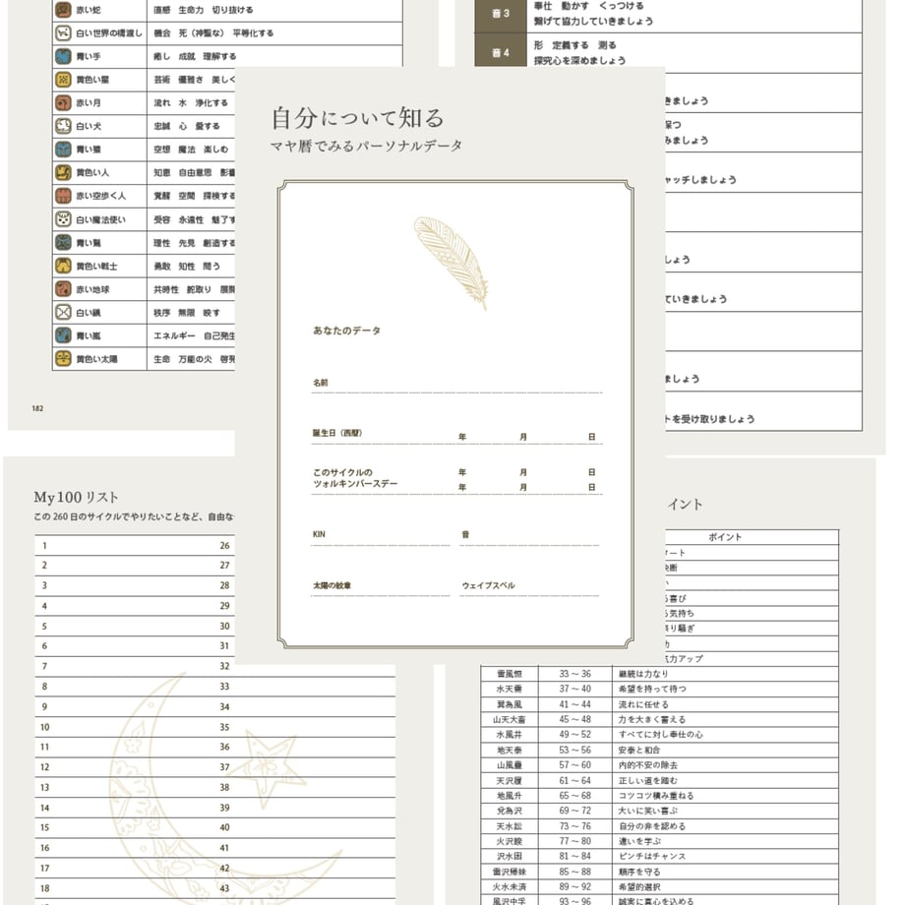Click the 探究心を深めましょう text
This screenshot has width=905, height=905.
[579, 61]
